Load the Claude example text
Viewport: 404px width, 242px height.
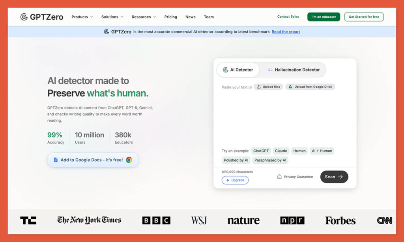(281, 151)
